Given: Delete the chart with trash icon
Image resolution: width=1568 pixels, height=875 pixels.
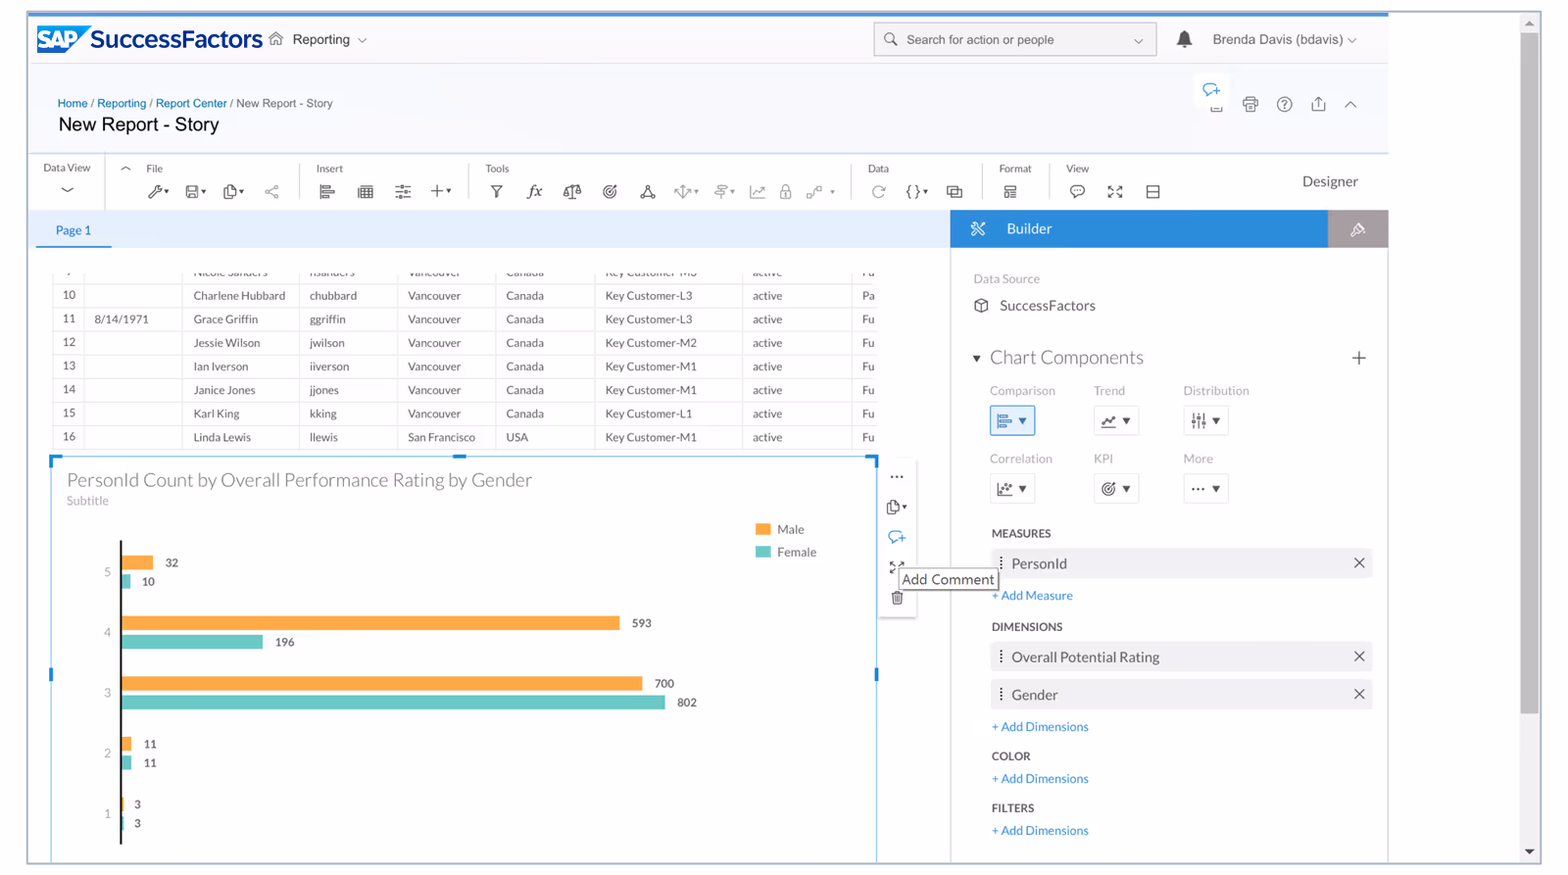Looking at the screenshot, I should (x=897, y=598).
